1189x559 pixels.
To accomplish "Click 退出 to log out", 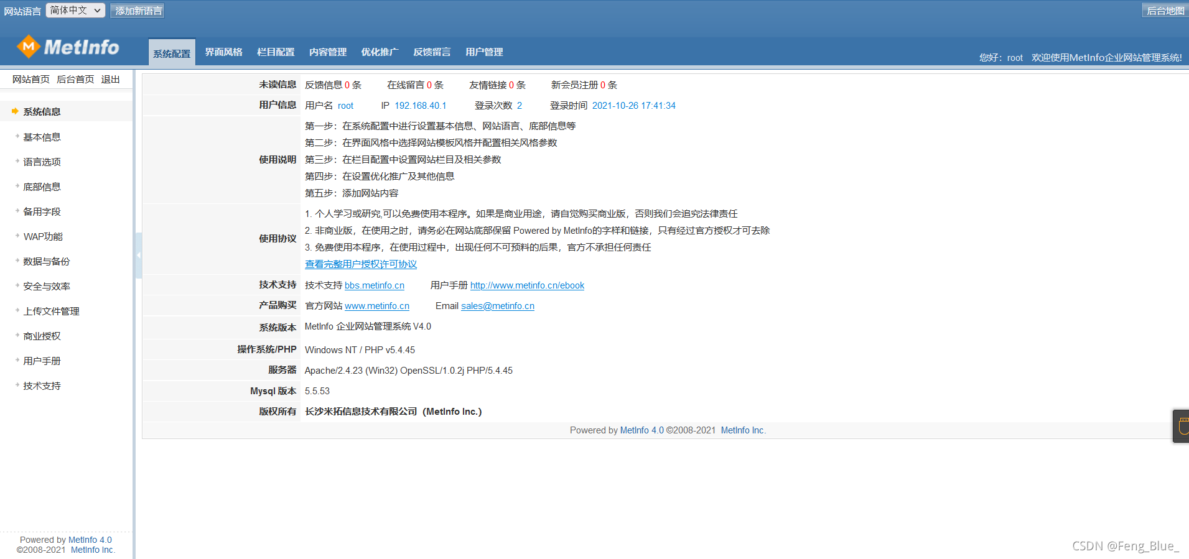I will point(110,80).
